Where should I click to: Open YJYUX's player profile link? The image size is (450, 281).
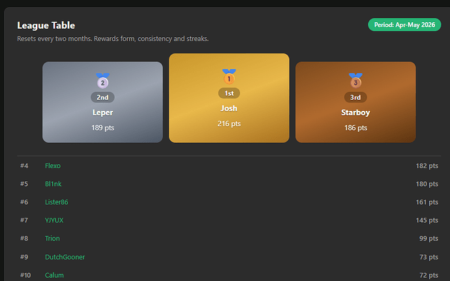tap(54, 220)
